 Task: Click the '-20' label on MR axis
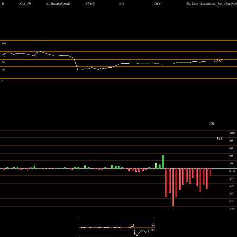[x=231, y=179]
